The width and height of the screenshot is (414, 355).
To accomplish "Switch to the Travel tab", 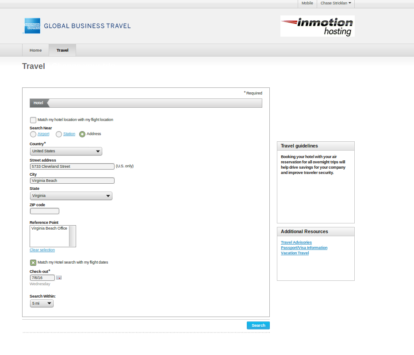I will point(62,50).
